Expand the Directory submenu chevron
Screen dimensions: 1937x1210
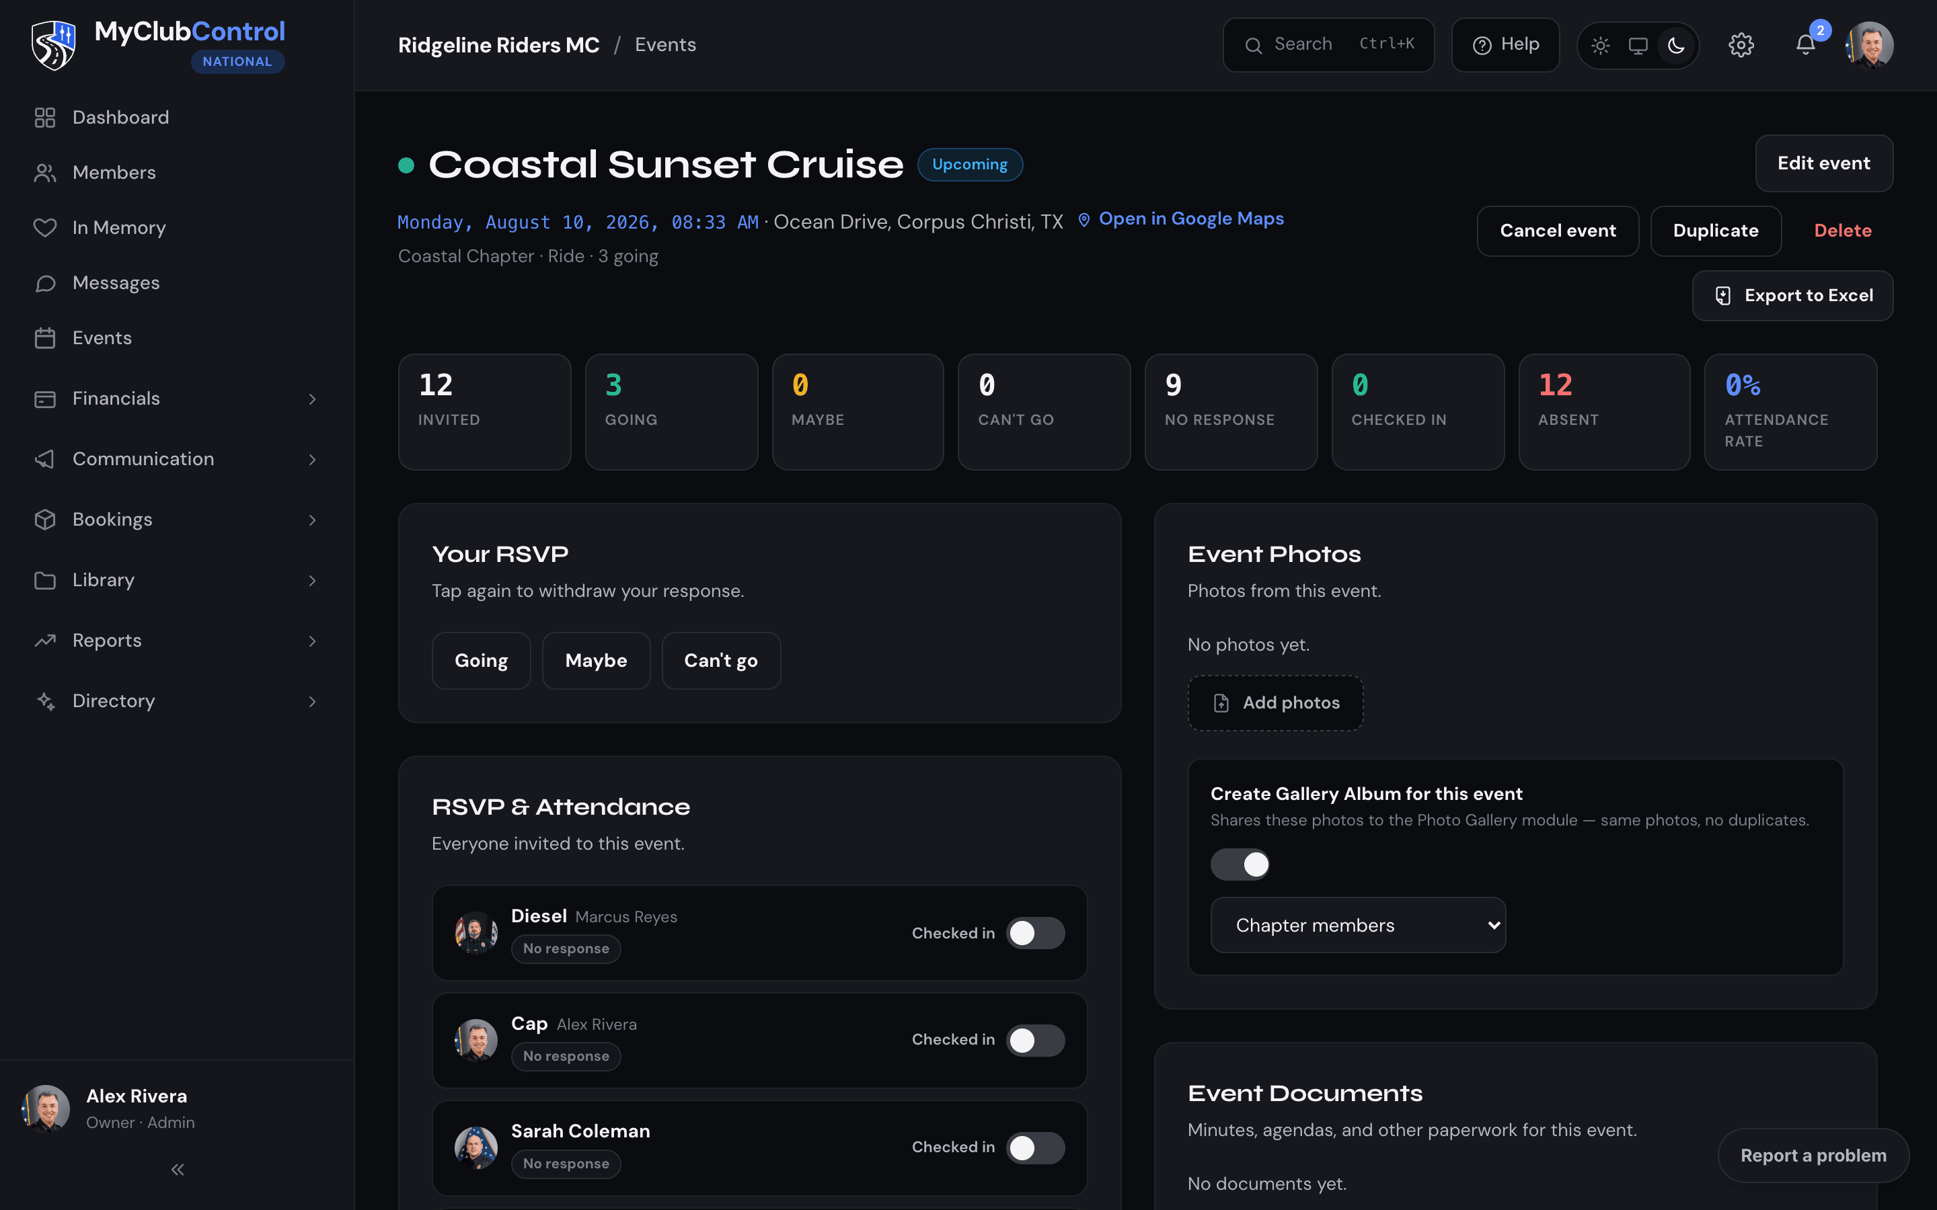312,701
